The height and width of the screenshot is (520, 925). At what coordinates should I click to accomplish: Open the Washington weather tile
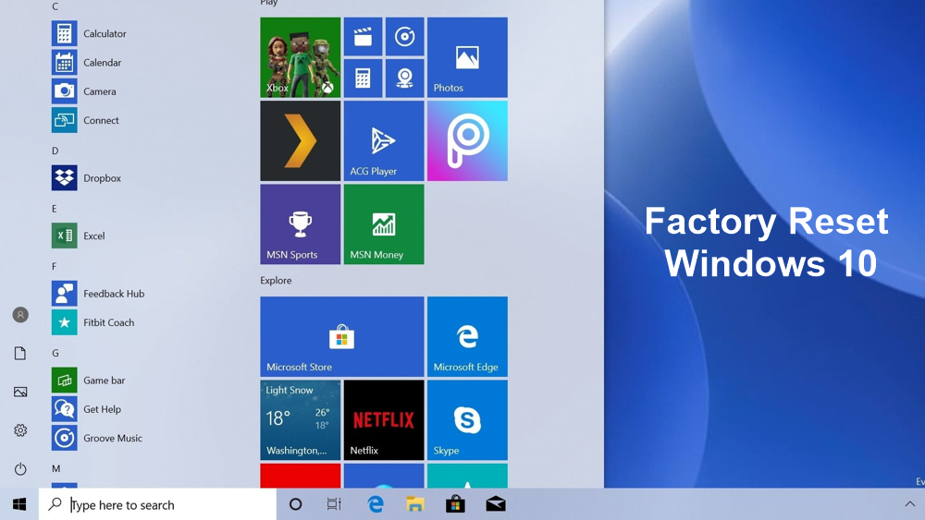click(x=301, y=420)
